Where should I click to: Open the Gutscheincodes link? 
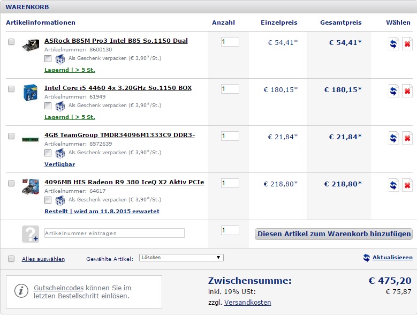click(x=58, y=288)
